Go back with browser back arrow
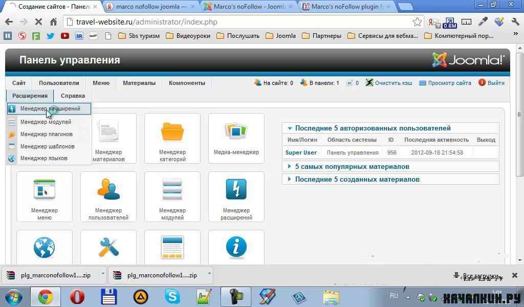Screen dimensions: 524x307 (9, 22)
